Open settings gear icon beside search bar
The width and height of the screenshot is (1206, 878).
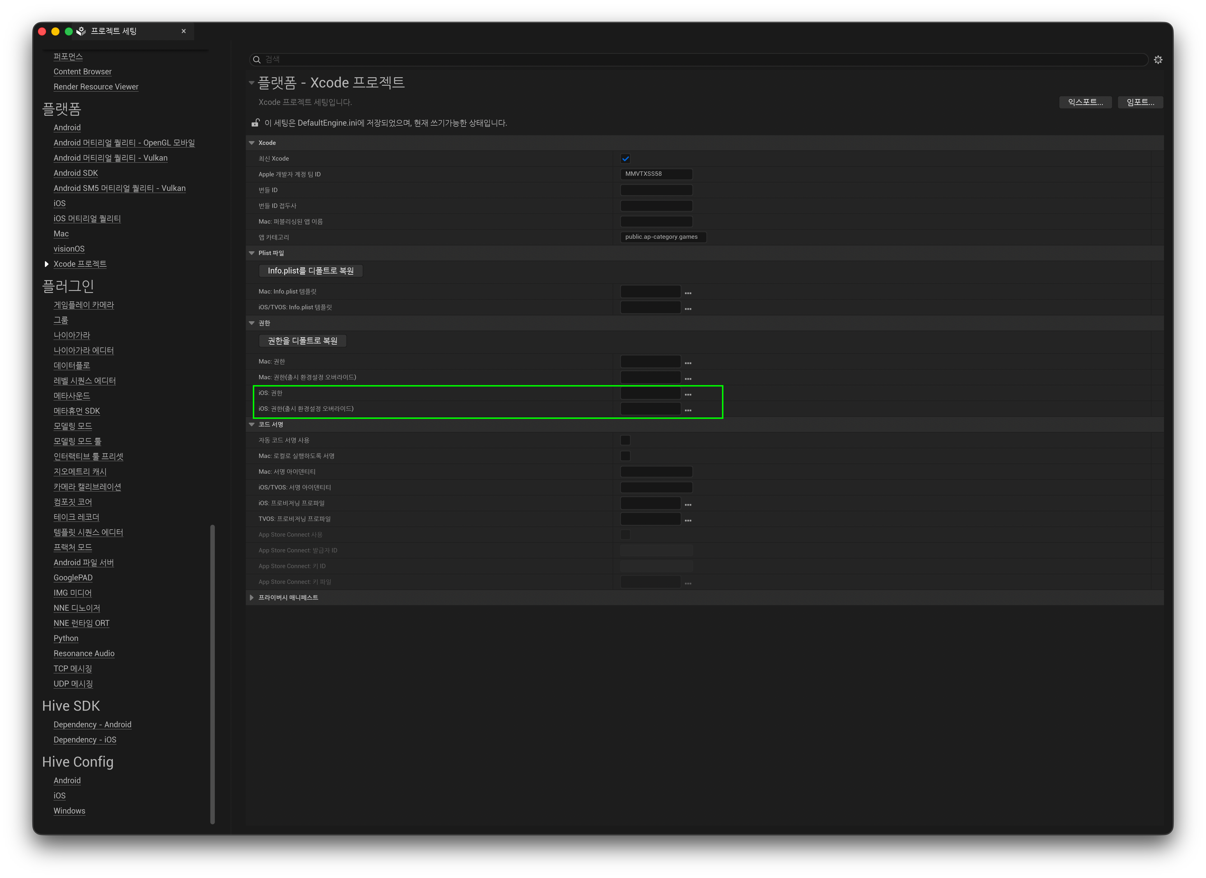(x=1158, y=59)
